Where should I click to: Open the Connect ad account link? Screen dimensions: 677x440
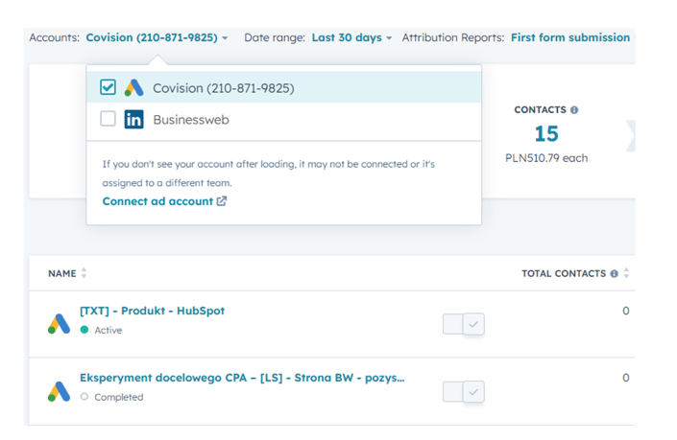click(x=164, y=201)
